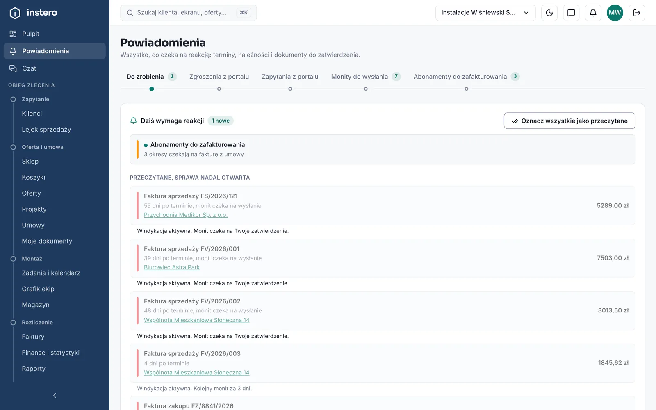Go to Magazyn in the sidebar
656x410 pixels.
coord(36,305)
